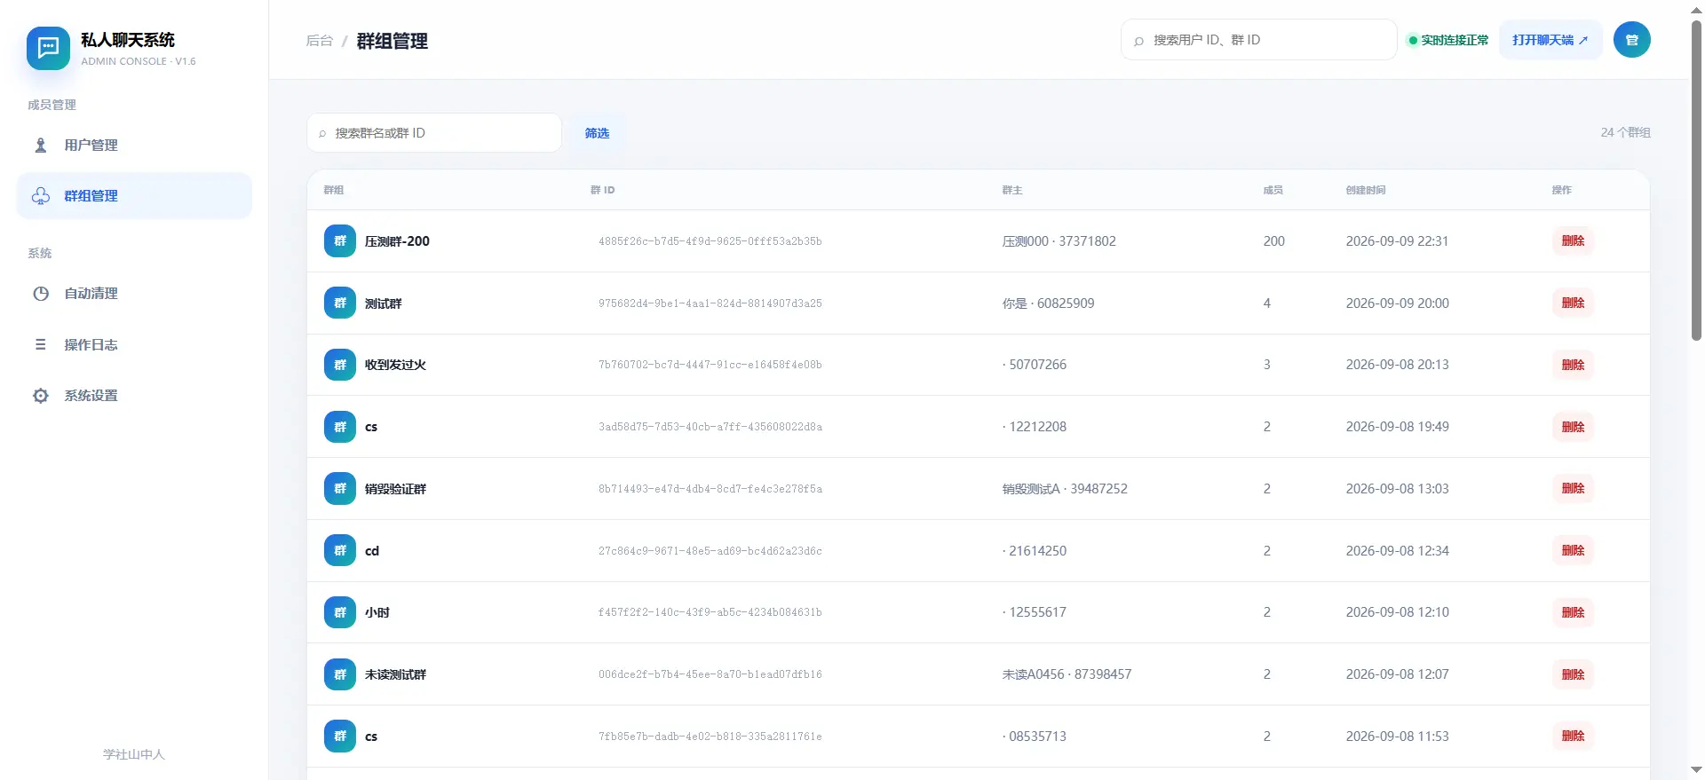This screenshot has height=780, width=1705.
Task: Delete the 未读测试群 group
Action: pos(1573,674)
